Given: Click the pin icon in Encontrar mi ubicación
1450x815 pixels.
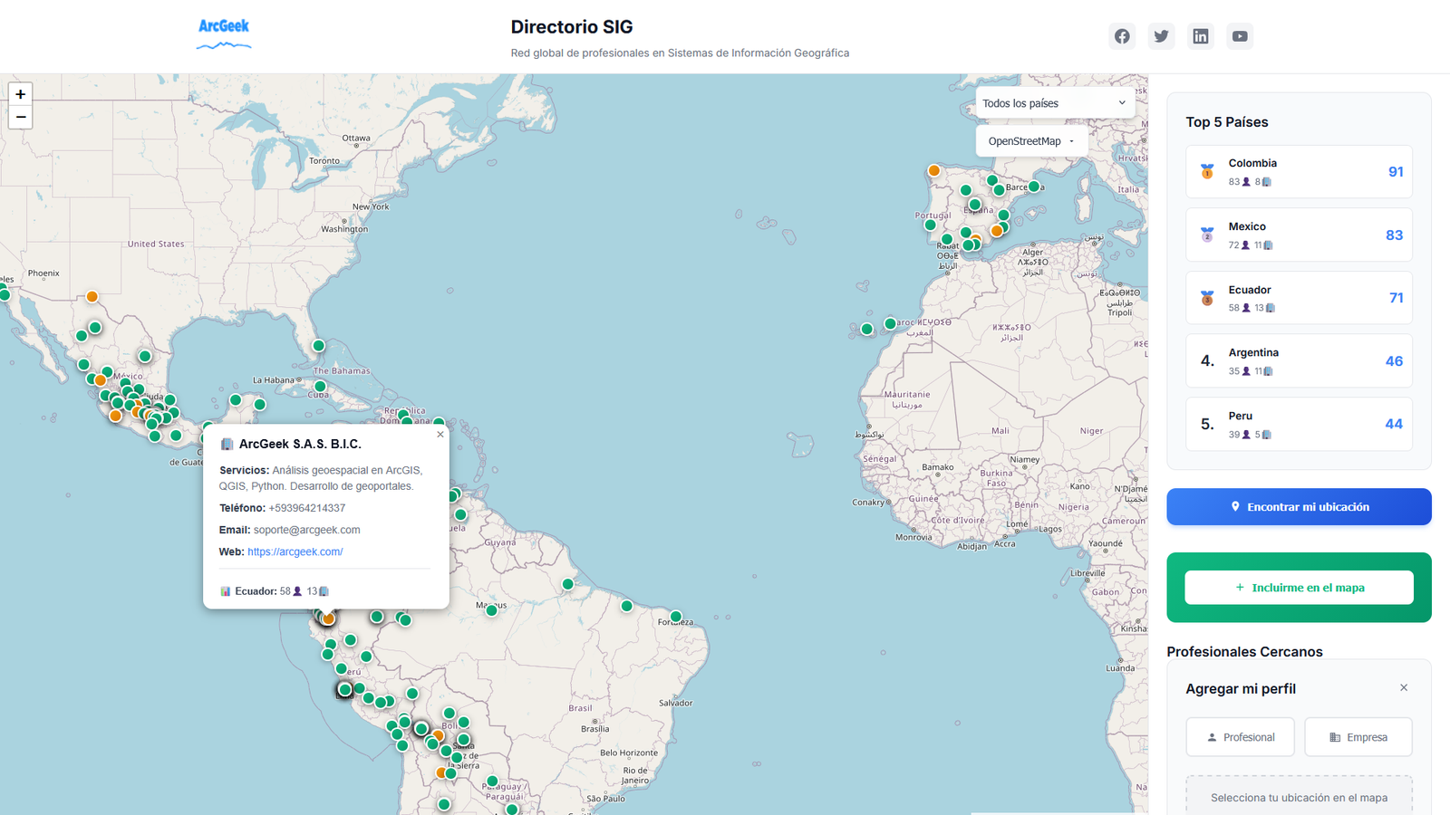Looking at the screenshot, I should 1235,507.
